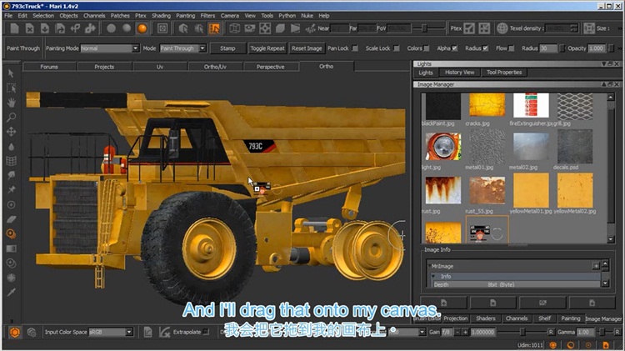Click the Stamp button
This screenshot has width=625, height=351.
227,48
